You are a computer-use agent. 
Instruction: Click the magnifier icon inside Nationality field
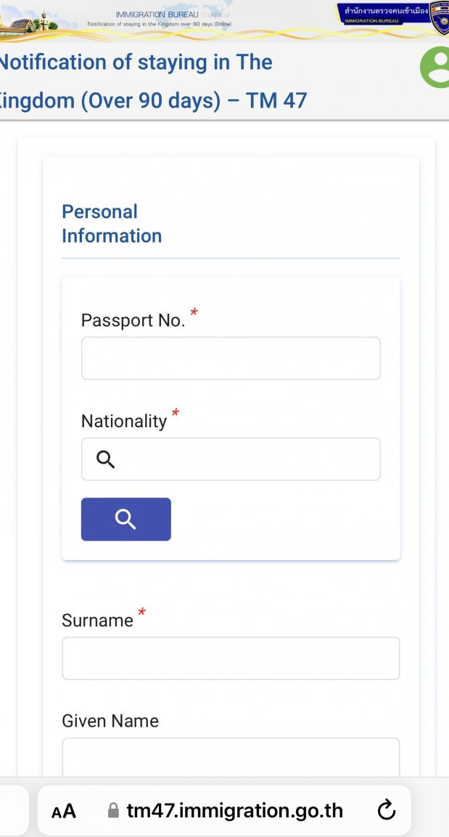tap(106, 459)
